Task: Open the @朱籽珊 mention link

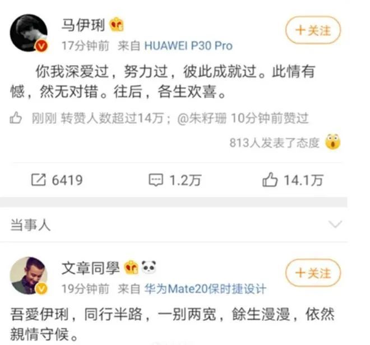Action: pyautogui.click(x=202, y=118)
